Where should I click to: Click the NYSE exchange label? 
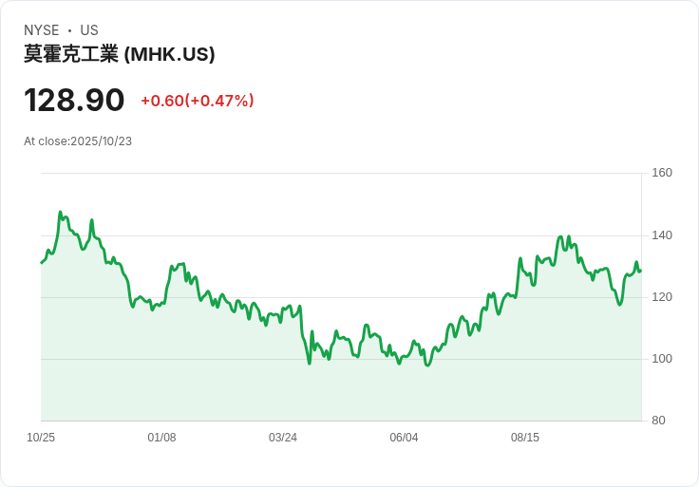pos(42,30)
